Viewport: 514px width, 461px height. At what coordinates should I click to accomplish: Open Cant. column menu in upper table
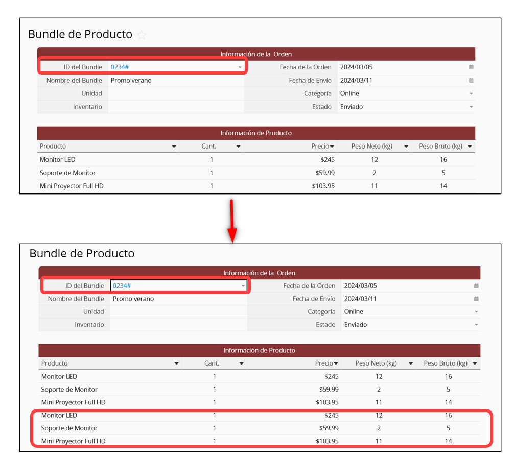click(238, 147)
